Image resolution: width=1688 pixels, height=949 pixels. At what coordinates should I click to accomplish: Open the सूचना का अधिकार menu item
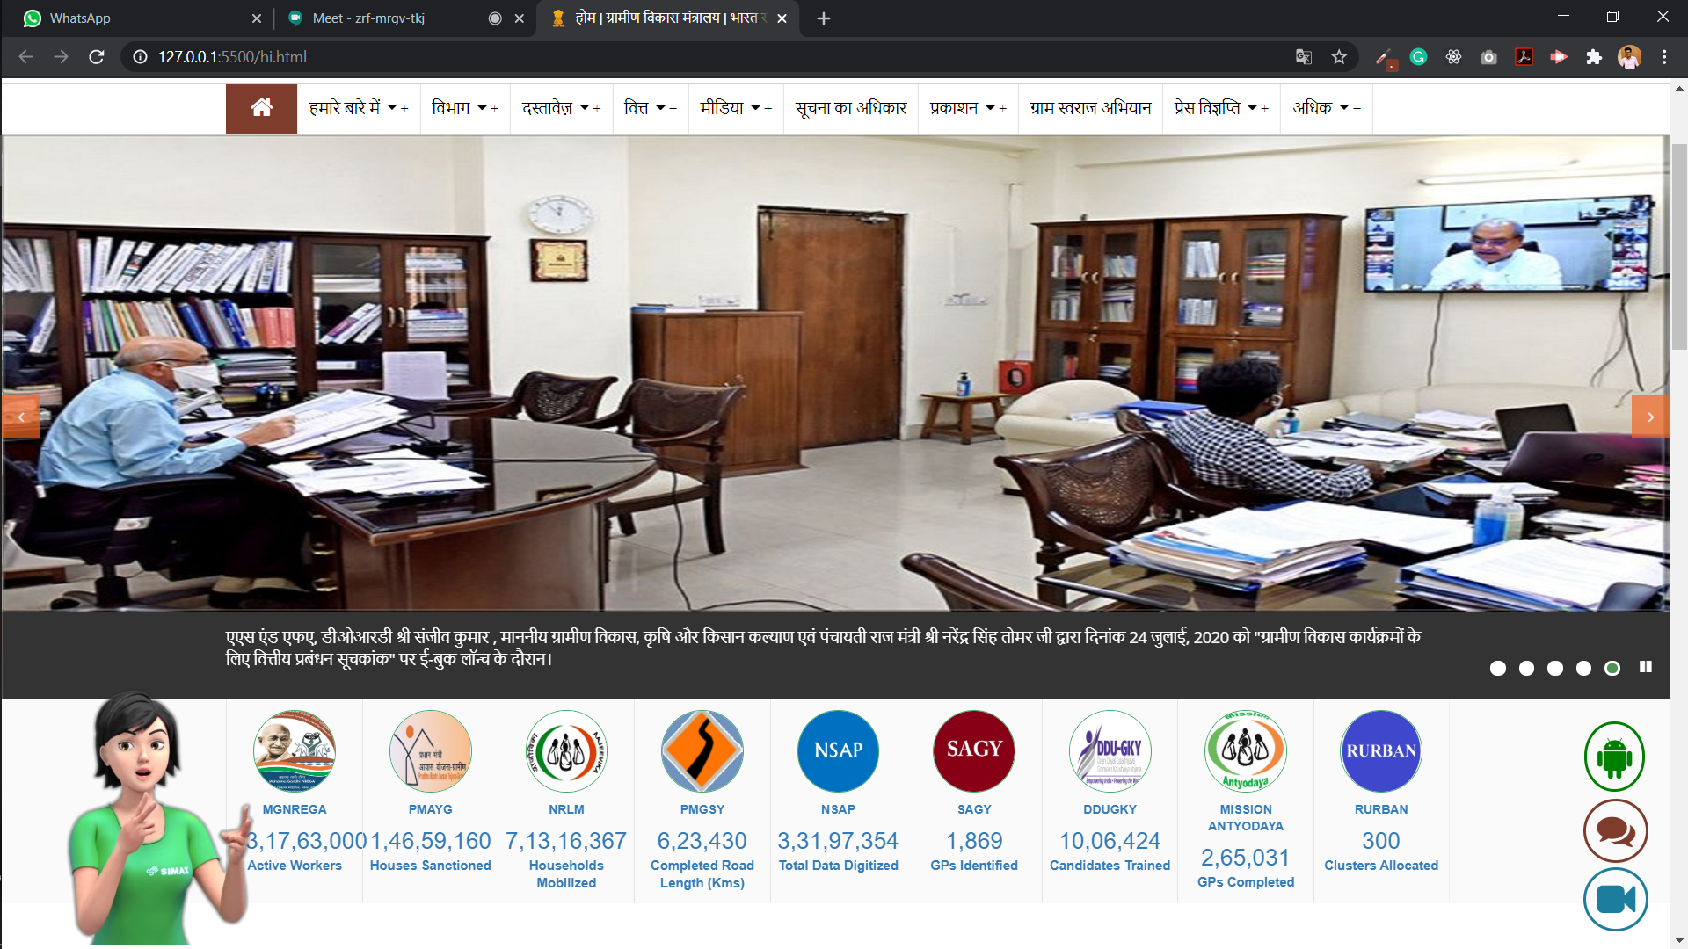(850, 108)
